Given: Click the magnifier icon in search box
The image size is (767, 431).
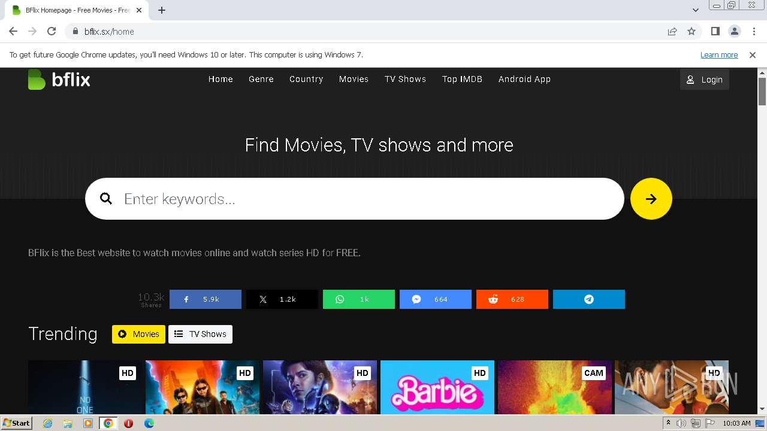Looking at the screenshot, I should click(x=106, y=199).
